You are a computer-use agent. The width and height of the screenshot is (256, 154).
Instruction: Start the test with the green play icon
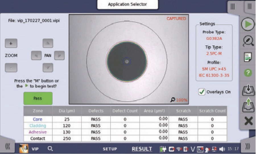coord(248,24)
